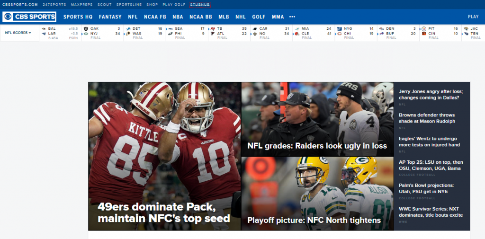Open the TB vs ATL final score
Screen dimensions: 485x239
click(229, 33)
